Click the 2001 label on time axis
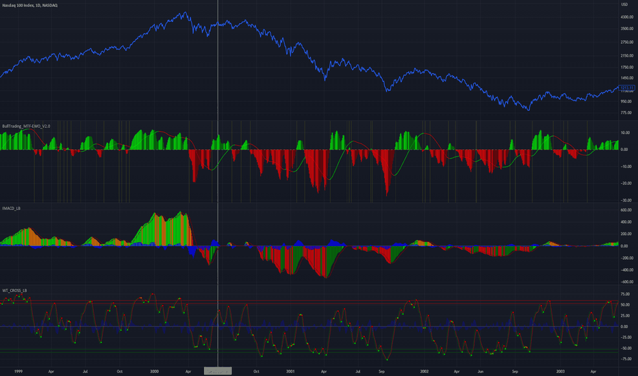The height and width of the screenshot is (376, 638). (290, 371)
